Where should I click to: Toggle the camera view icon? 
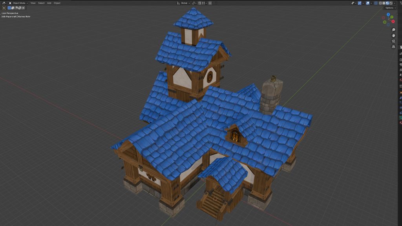(x=393, y=41)
